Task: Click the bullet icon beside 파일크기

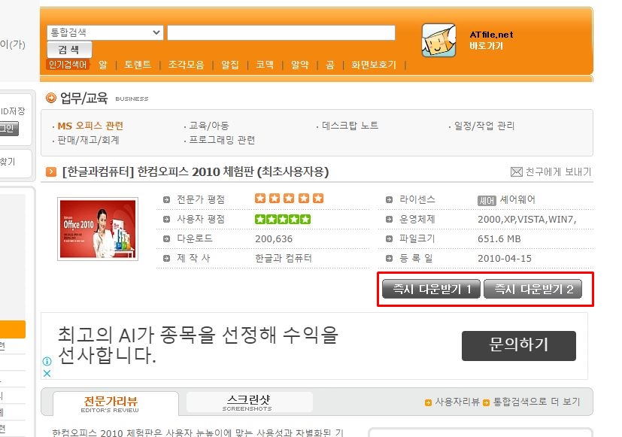Action: [x=389, y=239]
